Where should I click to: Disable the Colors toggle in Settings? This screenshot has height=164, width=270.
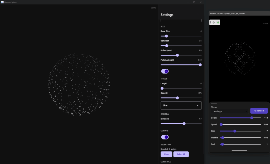click(165, 137)
